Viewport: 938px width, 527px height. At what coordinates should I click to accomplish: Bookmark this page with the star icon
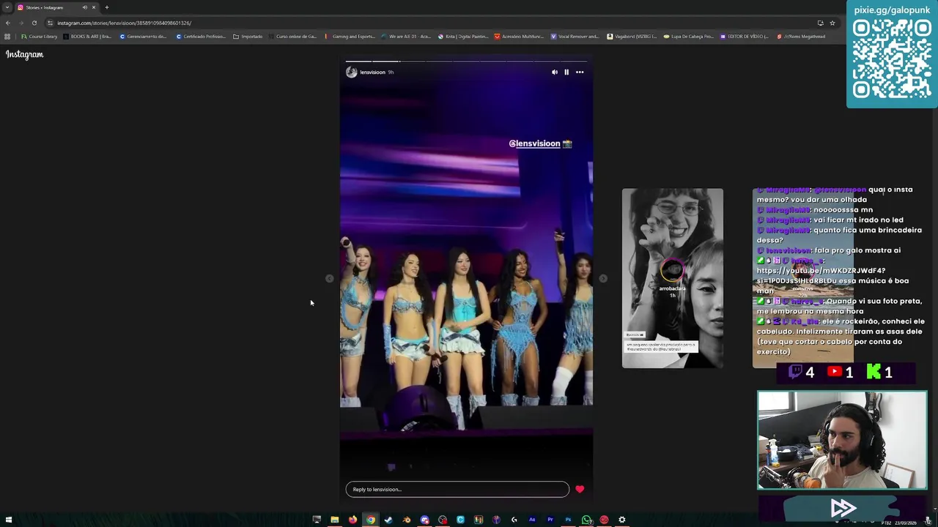click(832, 23)
